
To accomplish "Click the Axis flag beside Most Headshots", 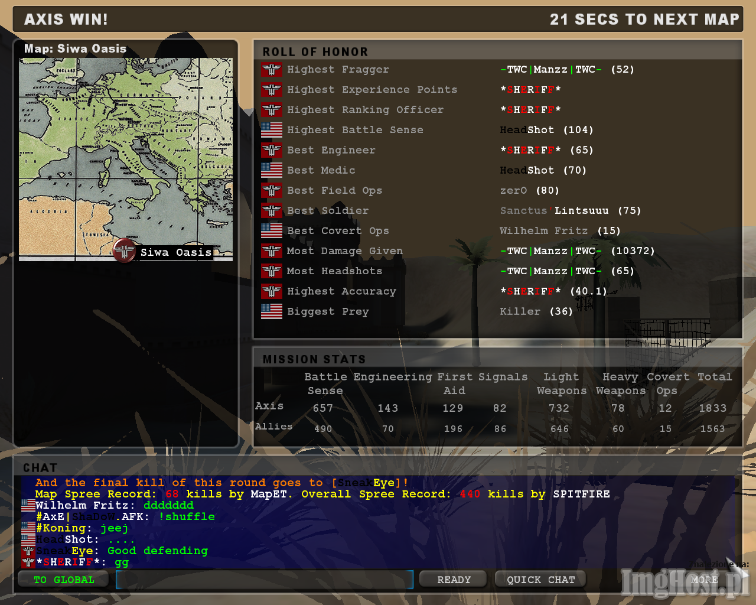I will (272, 271).
